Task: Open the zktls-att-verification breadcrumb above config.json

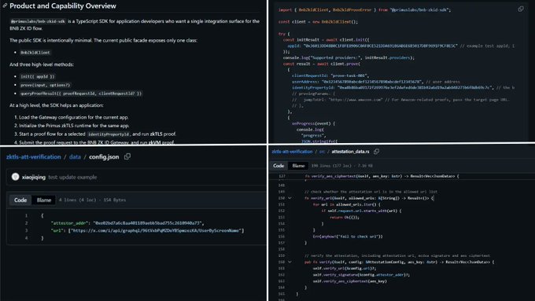Action: tap(33, 157)
